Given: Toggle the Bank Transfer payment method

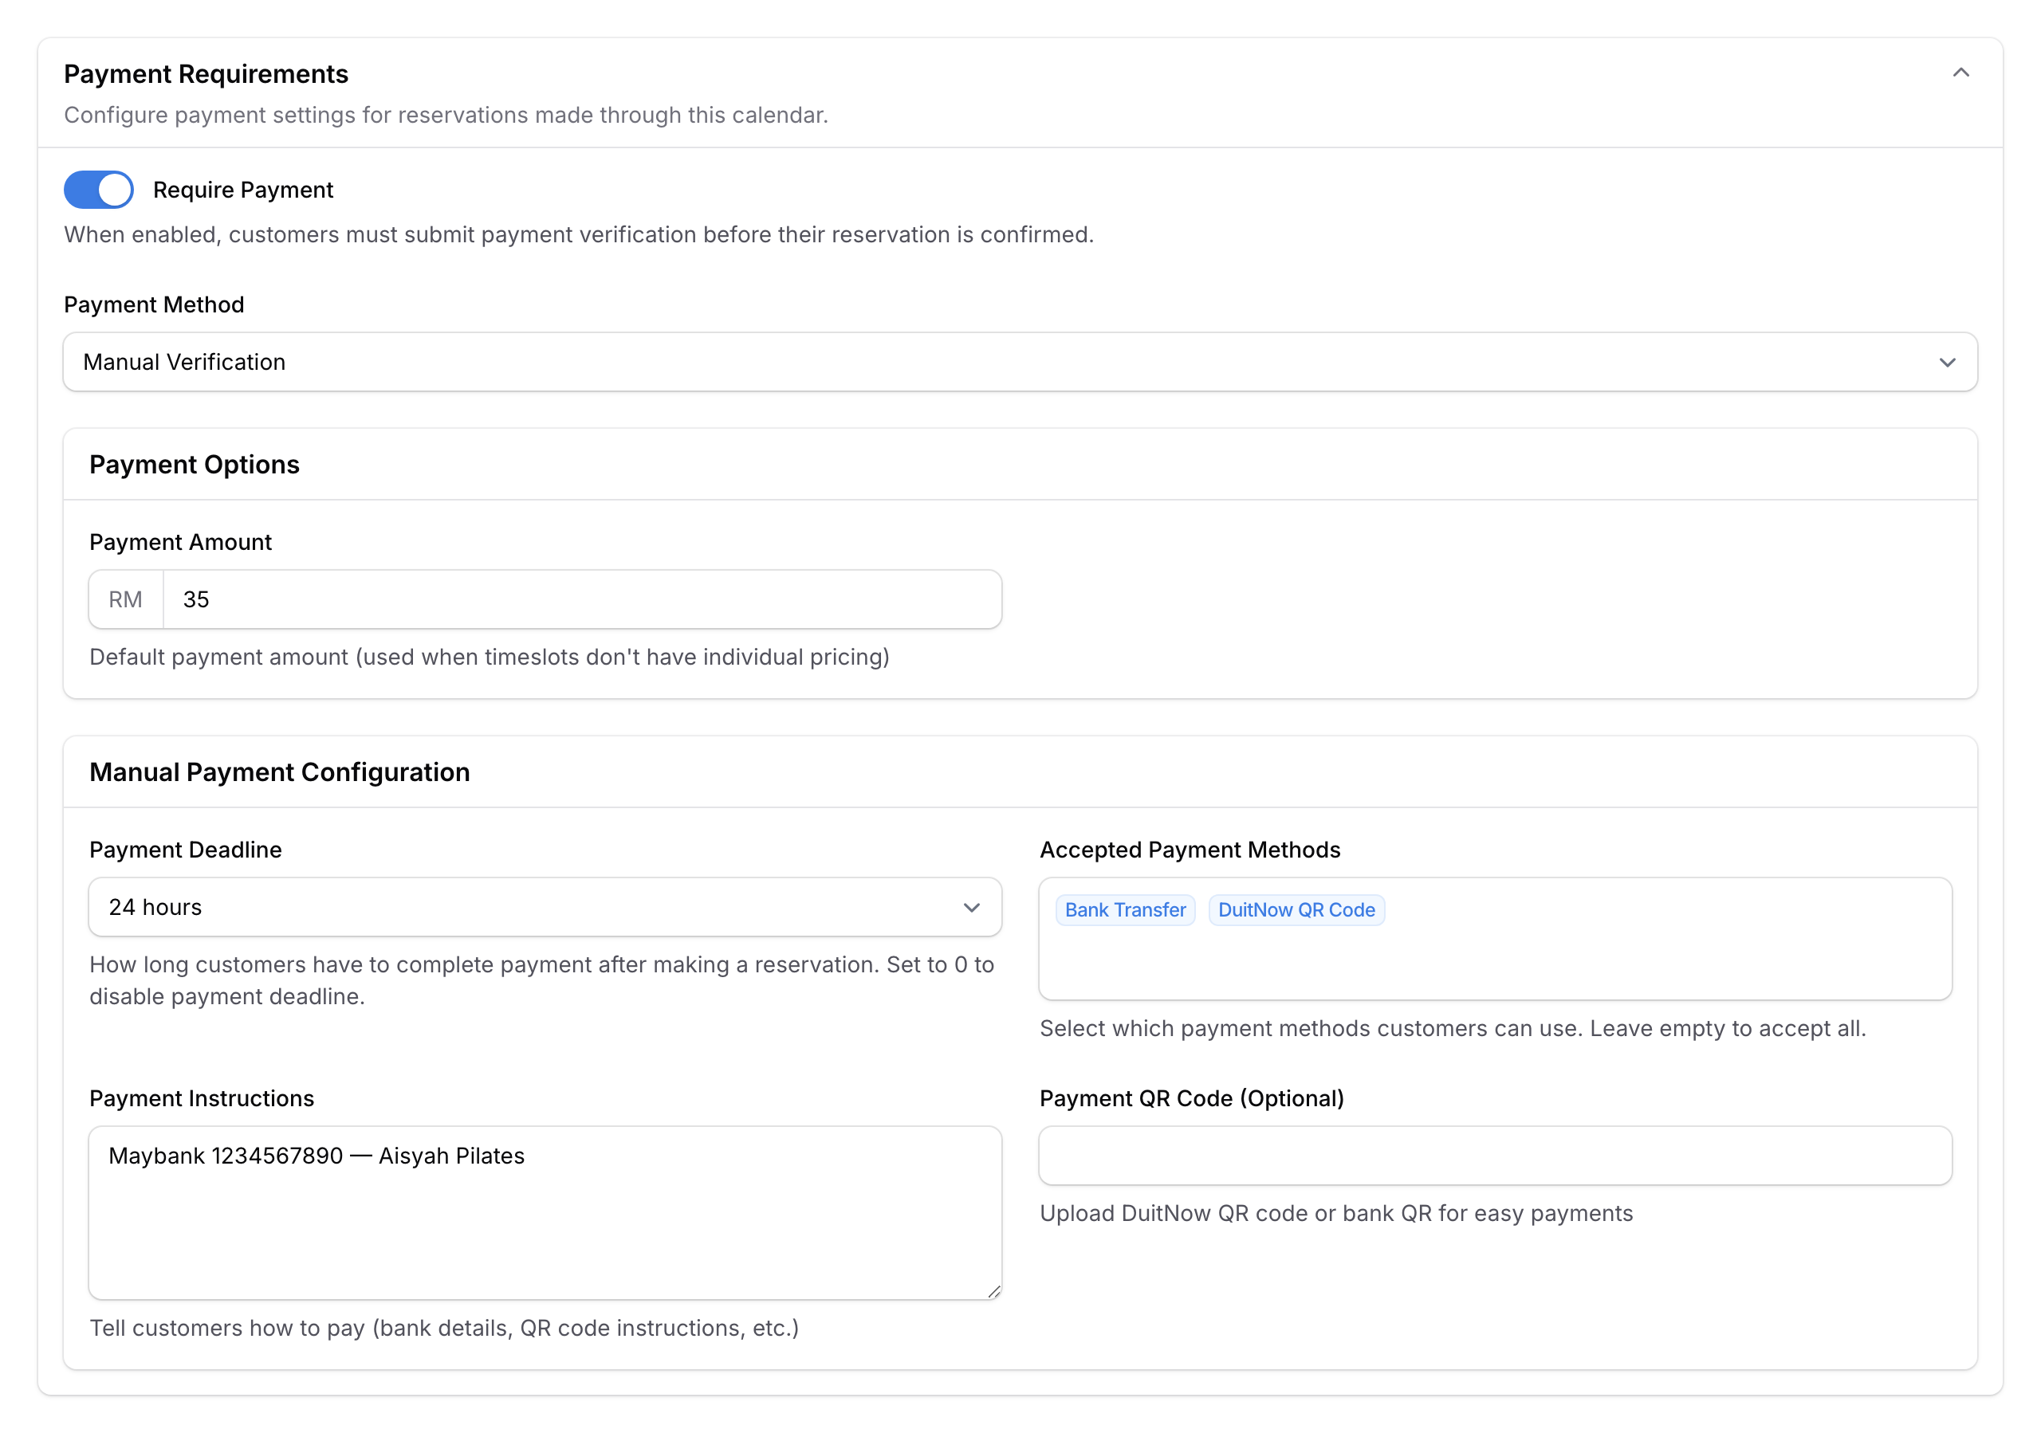Looking at the screenshot, I should [x=1124, y=909].
